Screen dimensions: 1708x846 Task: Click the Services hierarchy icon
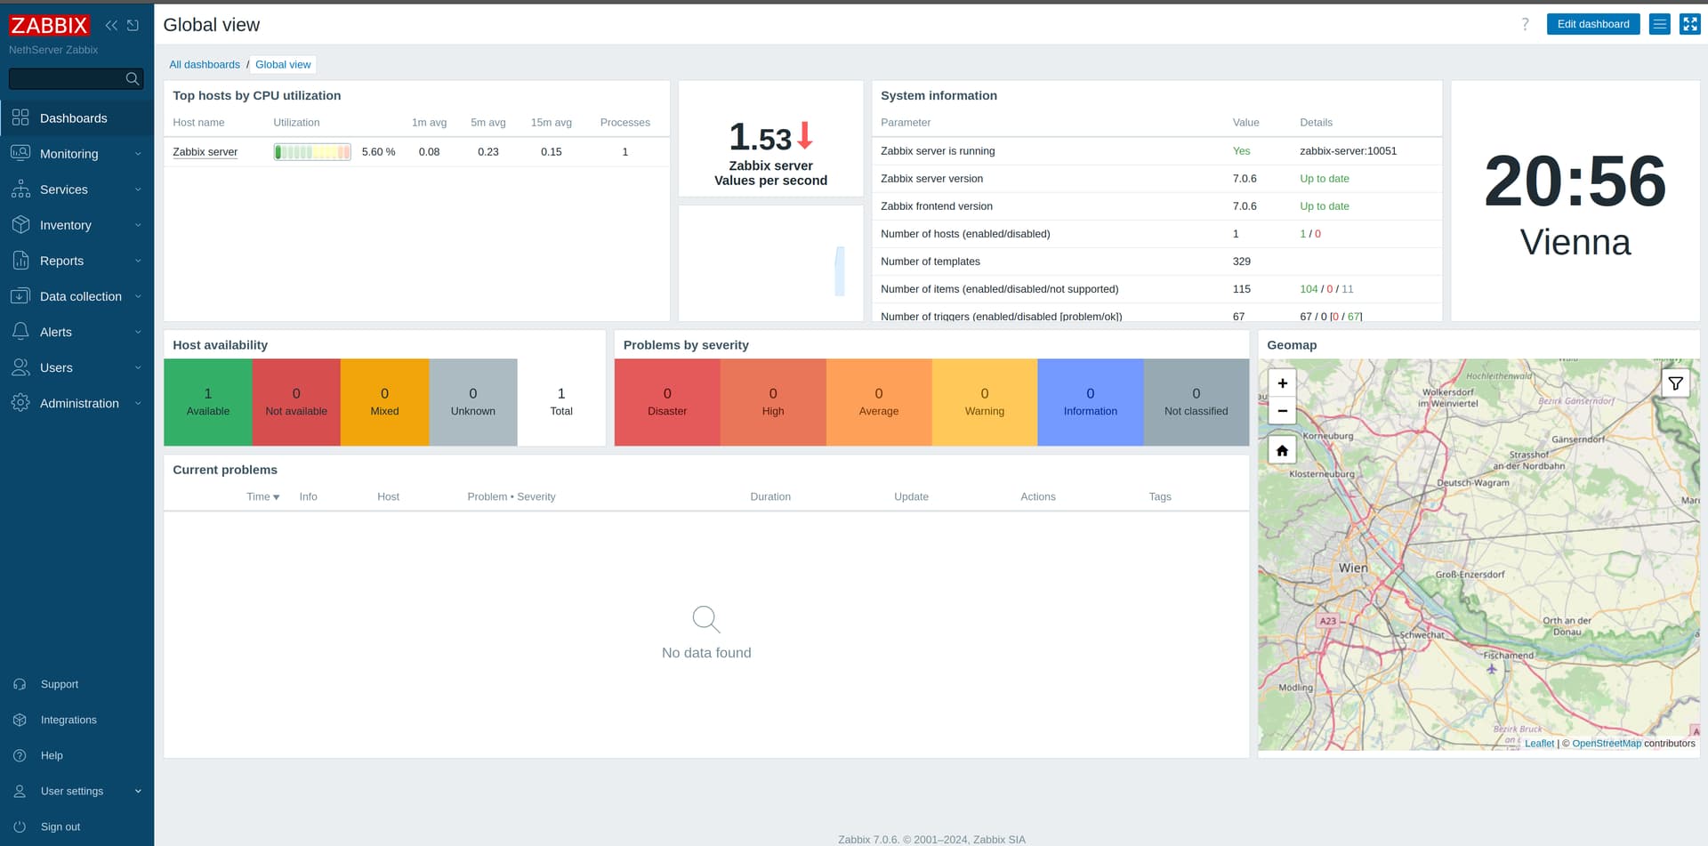click(20, 189)
